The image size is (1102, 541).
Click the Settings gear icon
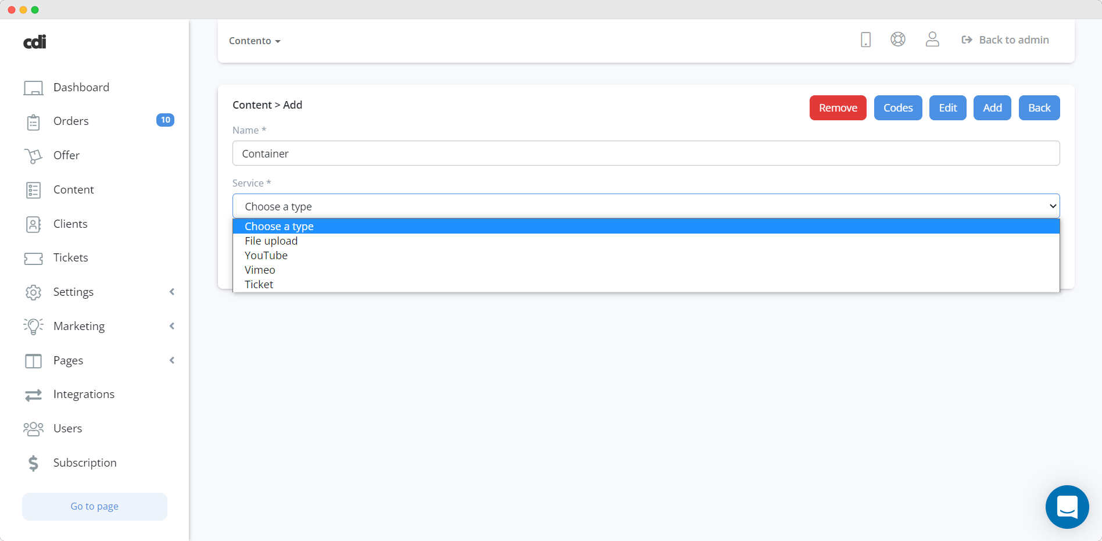coord(33,292)
